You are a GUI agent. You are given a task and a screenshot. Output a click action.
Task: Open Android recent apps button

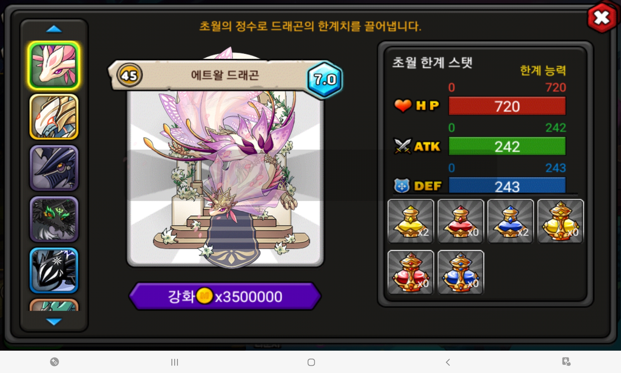tap(175, 362)
